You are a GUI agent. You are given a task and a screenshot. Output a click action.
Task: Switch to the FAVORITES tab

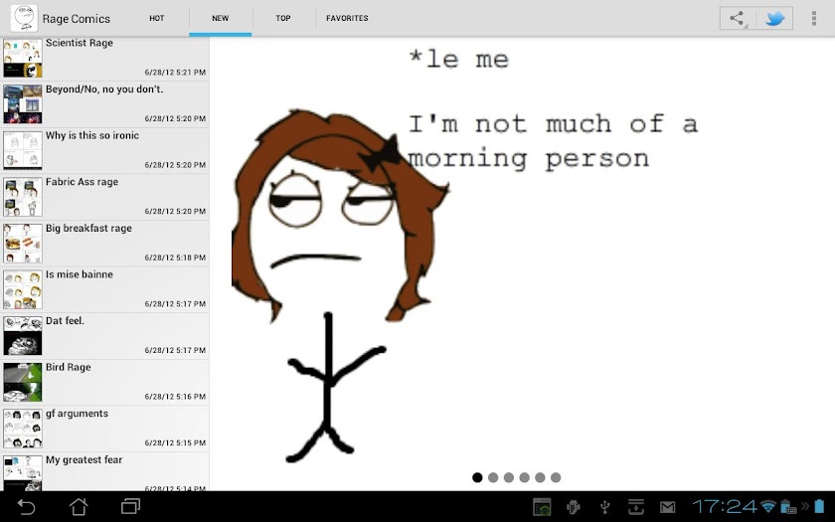[347, 18]
